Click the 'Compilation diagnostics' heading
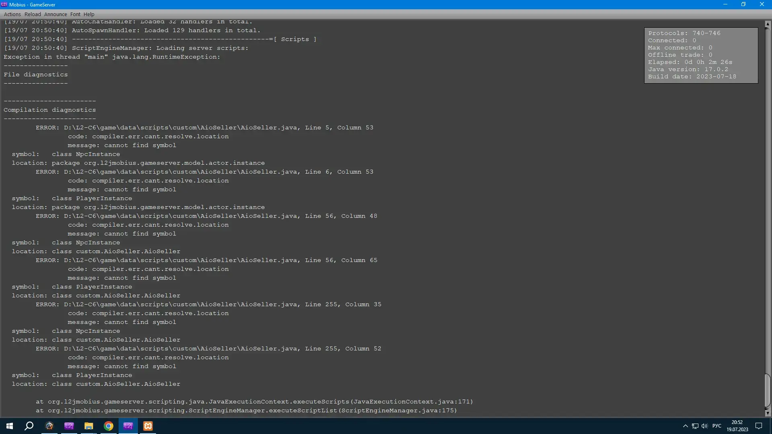Viewport: 772px width, 434px height. [x=50, y=110]
